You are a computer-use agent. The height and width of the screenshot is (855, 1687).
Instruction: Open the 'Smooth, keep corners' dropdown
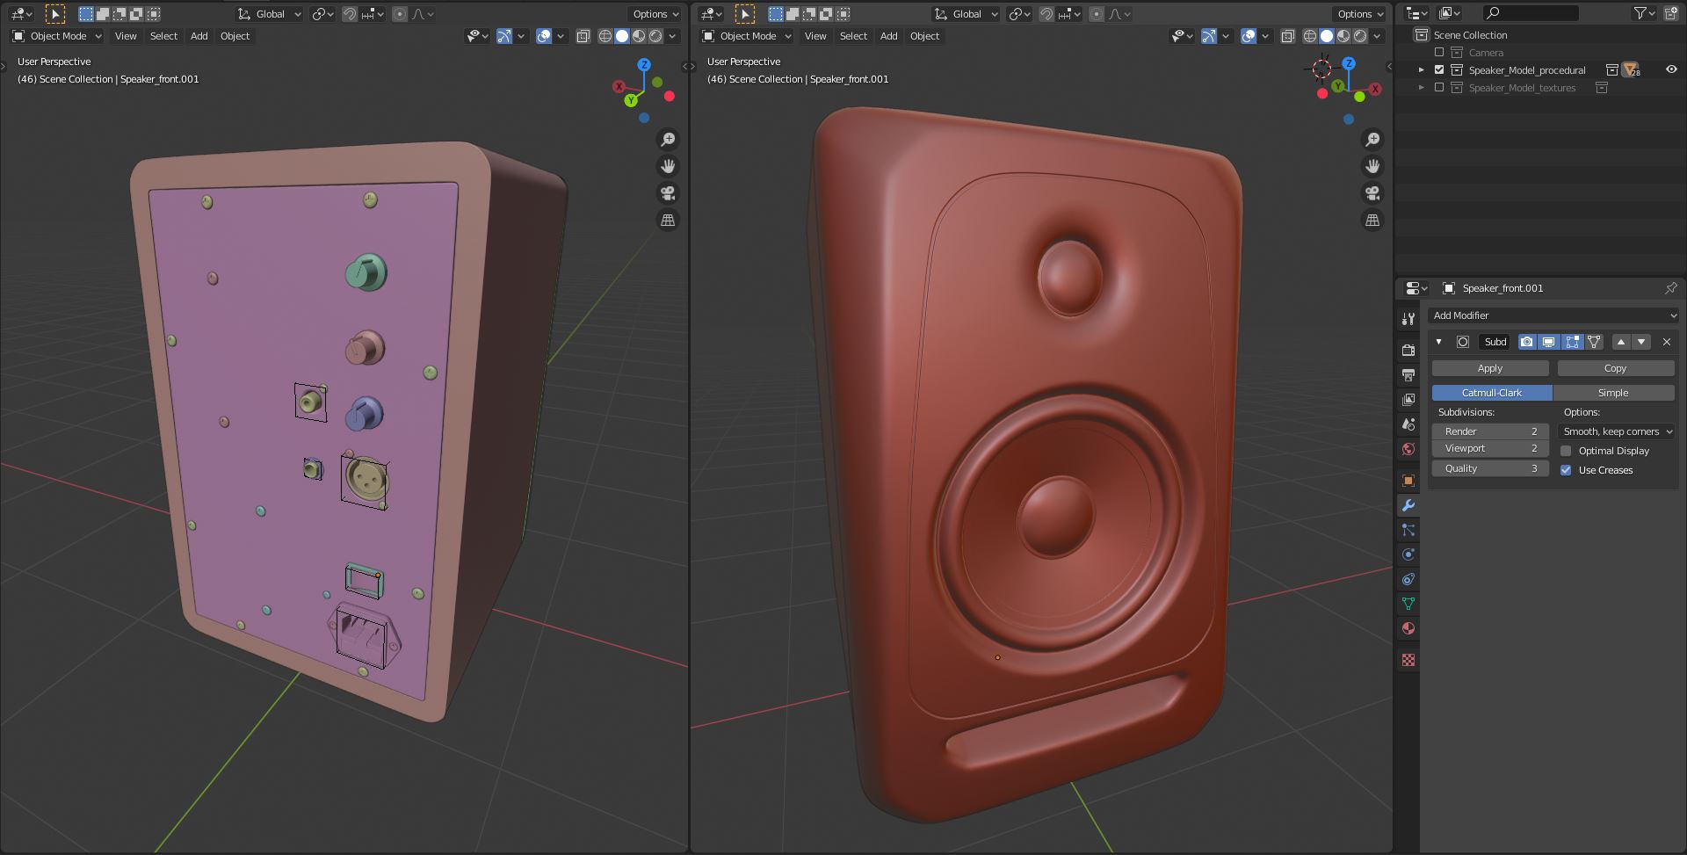coord(1617,431)
